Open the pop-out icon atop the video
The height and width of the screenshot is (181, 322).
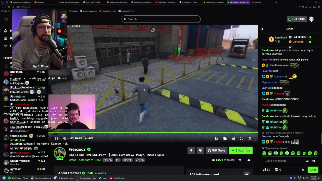point(153,30)
